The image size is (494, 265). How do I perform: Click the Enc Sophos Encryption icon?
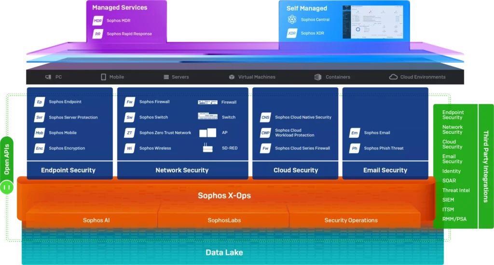[x=40, y=148]
